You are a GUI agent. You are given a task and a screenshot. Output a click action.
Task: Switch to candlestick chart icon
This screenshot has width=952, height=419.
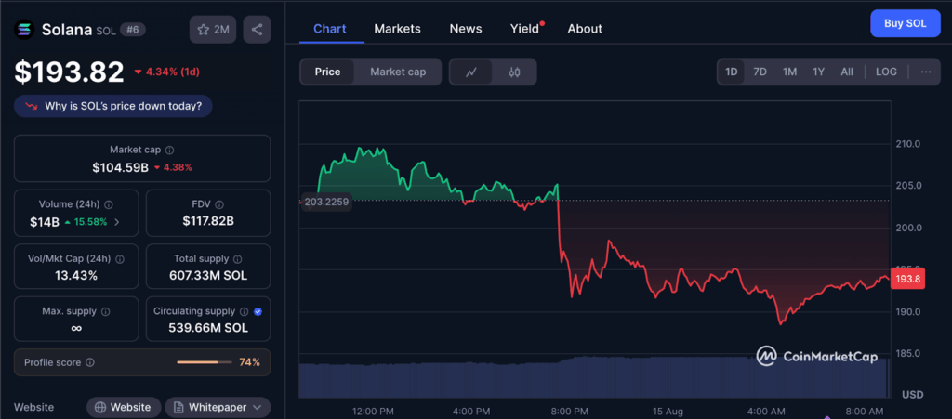(x=514, y=72)
